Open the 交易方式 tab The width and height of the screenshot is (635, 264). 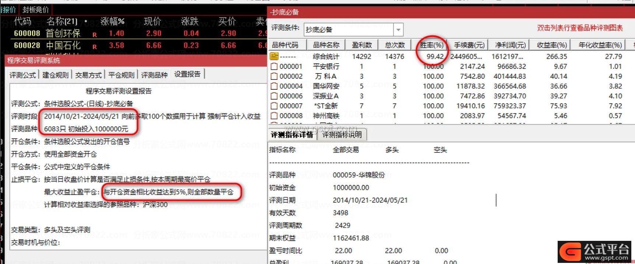tap(88, 75)
